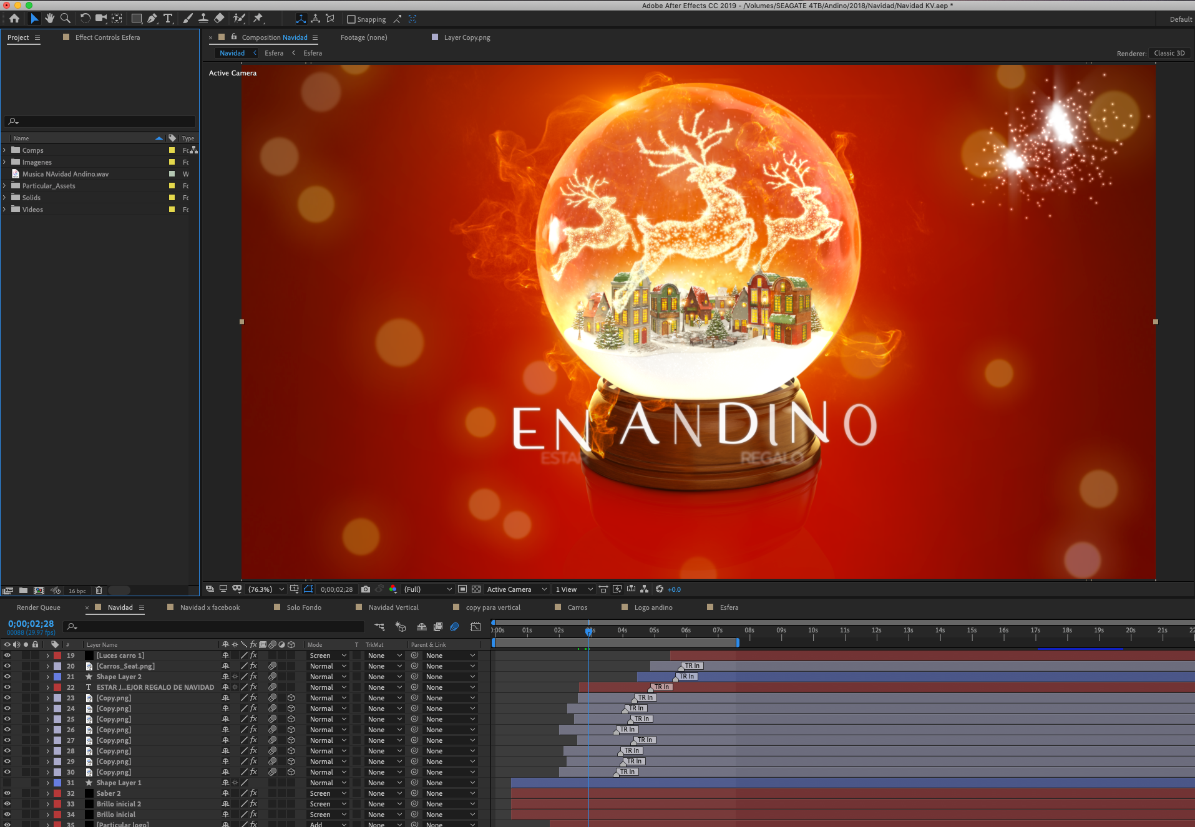Hide the Brillo inicial 2 layer

7,804
